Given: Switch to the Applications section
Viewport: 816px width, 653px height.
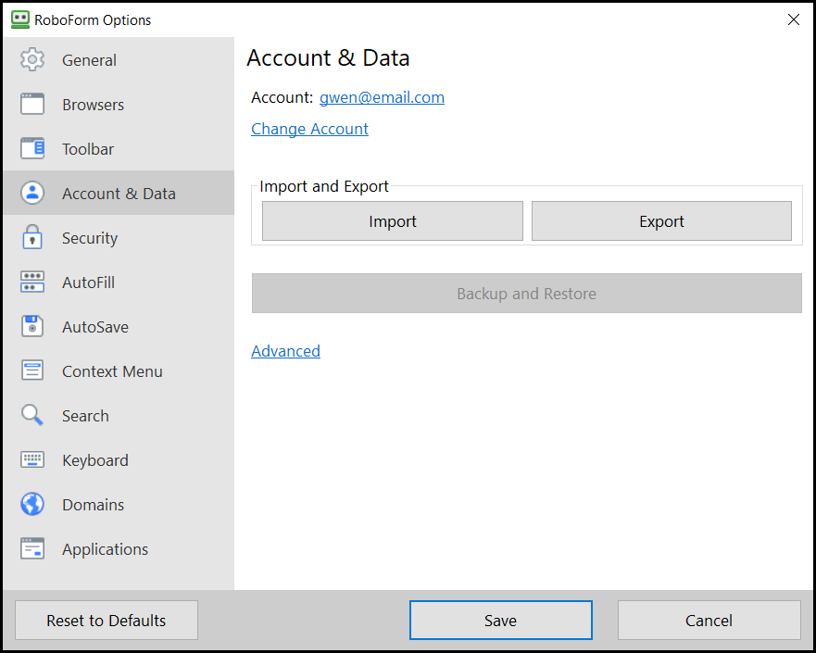Looking at the screenshot, I should point(105,549).
